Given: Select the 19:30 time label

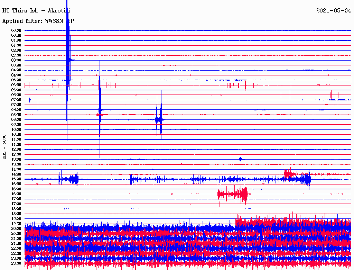Looking at the screenshot, I should pyautogui.click(x=16, y=224).
